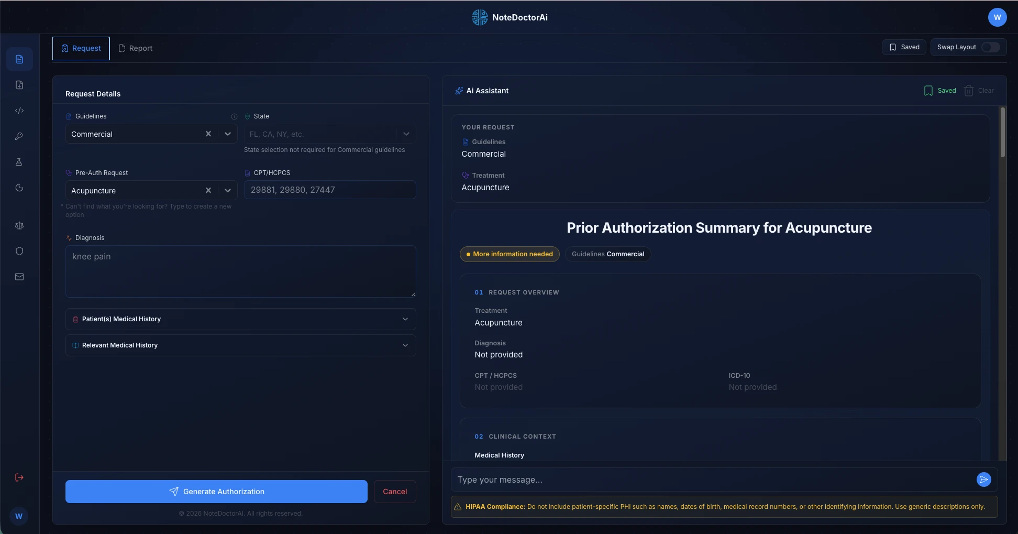Click the NoteDoctorAi logo icon
The image size is (1018, 534).
(480, 17)
